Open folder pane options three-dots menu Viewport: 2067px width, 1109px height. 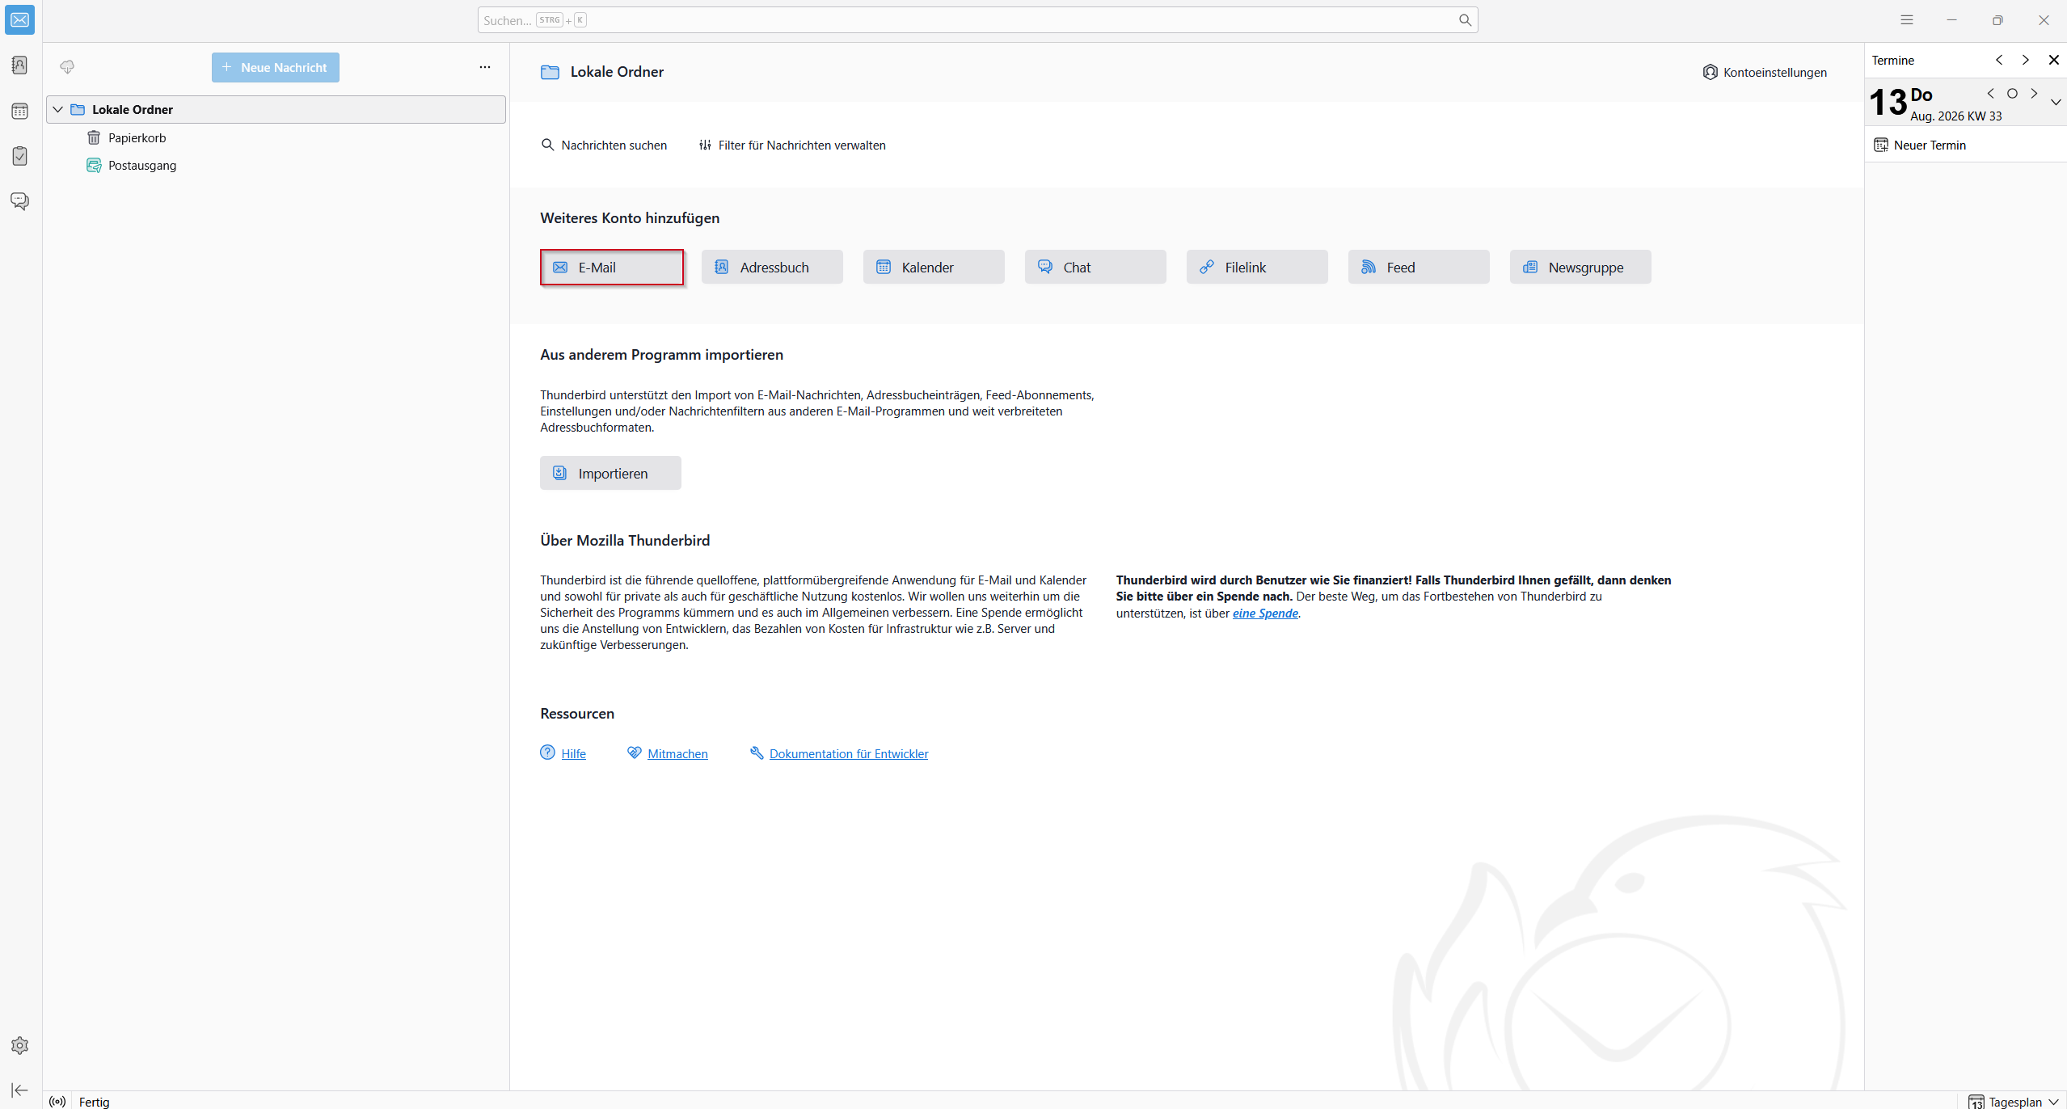(x=485, y=67)
